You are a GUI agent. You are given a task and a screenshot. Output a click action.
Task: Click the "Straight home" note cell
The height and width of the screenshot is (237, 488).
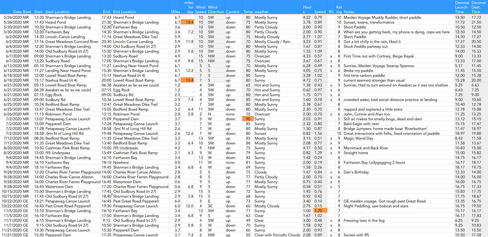pyautogui.click(x=356, y=153)
